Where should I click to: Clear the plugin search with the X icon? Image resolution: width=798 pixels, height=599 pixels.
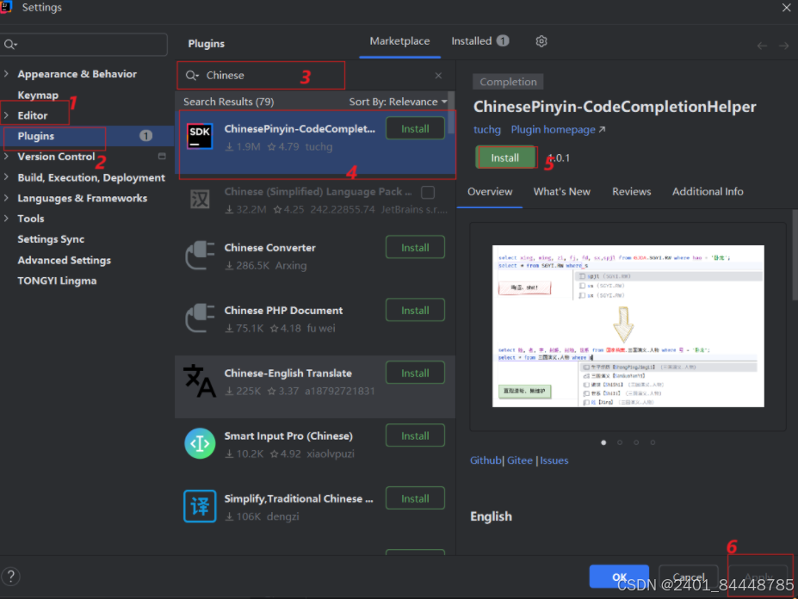(x=438, y=76)
